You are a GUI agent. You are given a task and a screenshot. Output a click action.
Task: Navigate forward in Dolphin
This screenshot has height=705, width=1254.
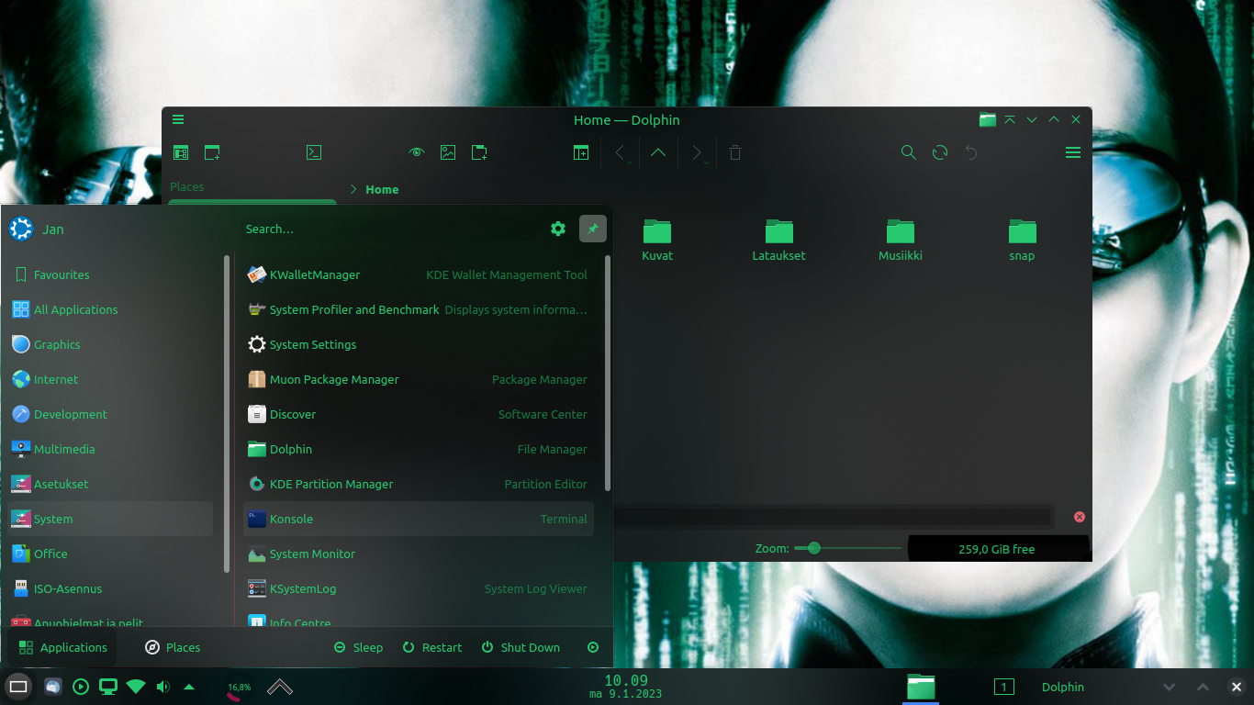(697, 152)
